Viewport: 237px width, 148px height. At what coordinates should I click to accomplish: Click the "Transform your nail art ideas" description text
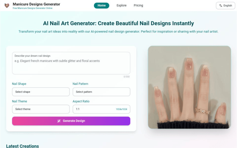118,32
